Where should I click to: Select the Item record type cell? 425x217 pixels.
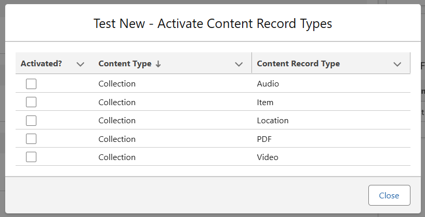tap(265, 102)
